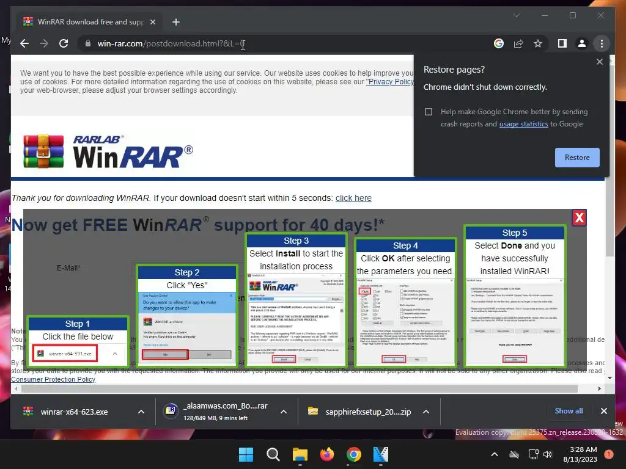Image resolution: width=626 pixels, height=469 pixels.
Task: Open the network tray icon
Action: click(533, 454)
